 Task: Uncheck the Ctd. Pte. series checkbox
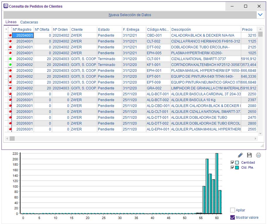pos(232,167)
